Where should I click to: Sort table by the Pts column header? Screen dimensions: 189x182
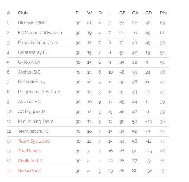coord(163,13)
